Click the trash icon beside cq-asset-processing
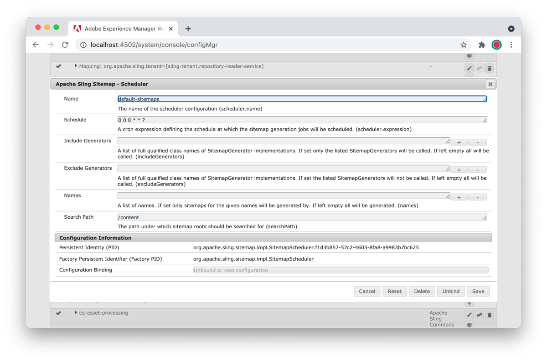This screenshot has height=362, width=547. coord(489,314)
